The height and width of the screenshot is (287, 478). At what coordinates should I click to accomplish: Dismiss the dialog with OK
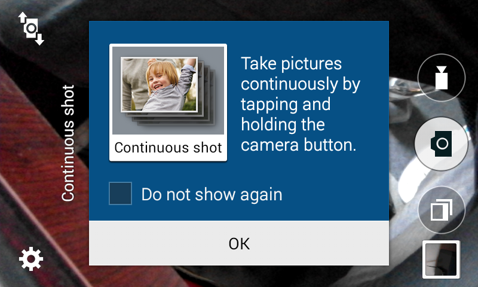point(239,243)
